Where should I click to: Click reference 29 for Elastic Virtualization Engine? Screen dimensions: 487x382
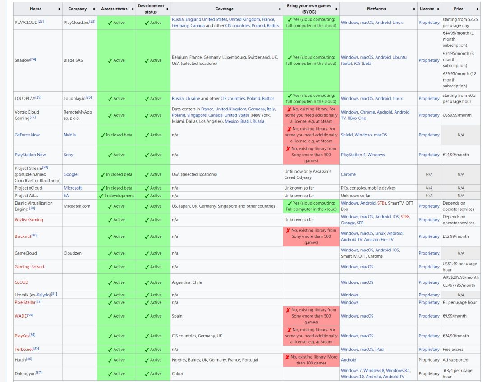coord(32,209)
